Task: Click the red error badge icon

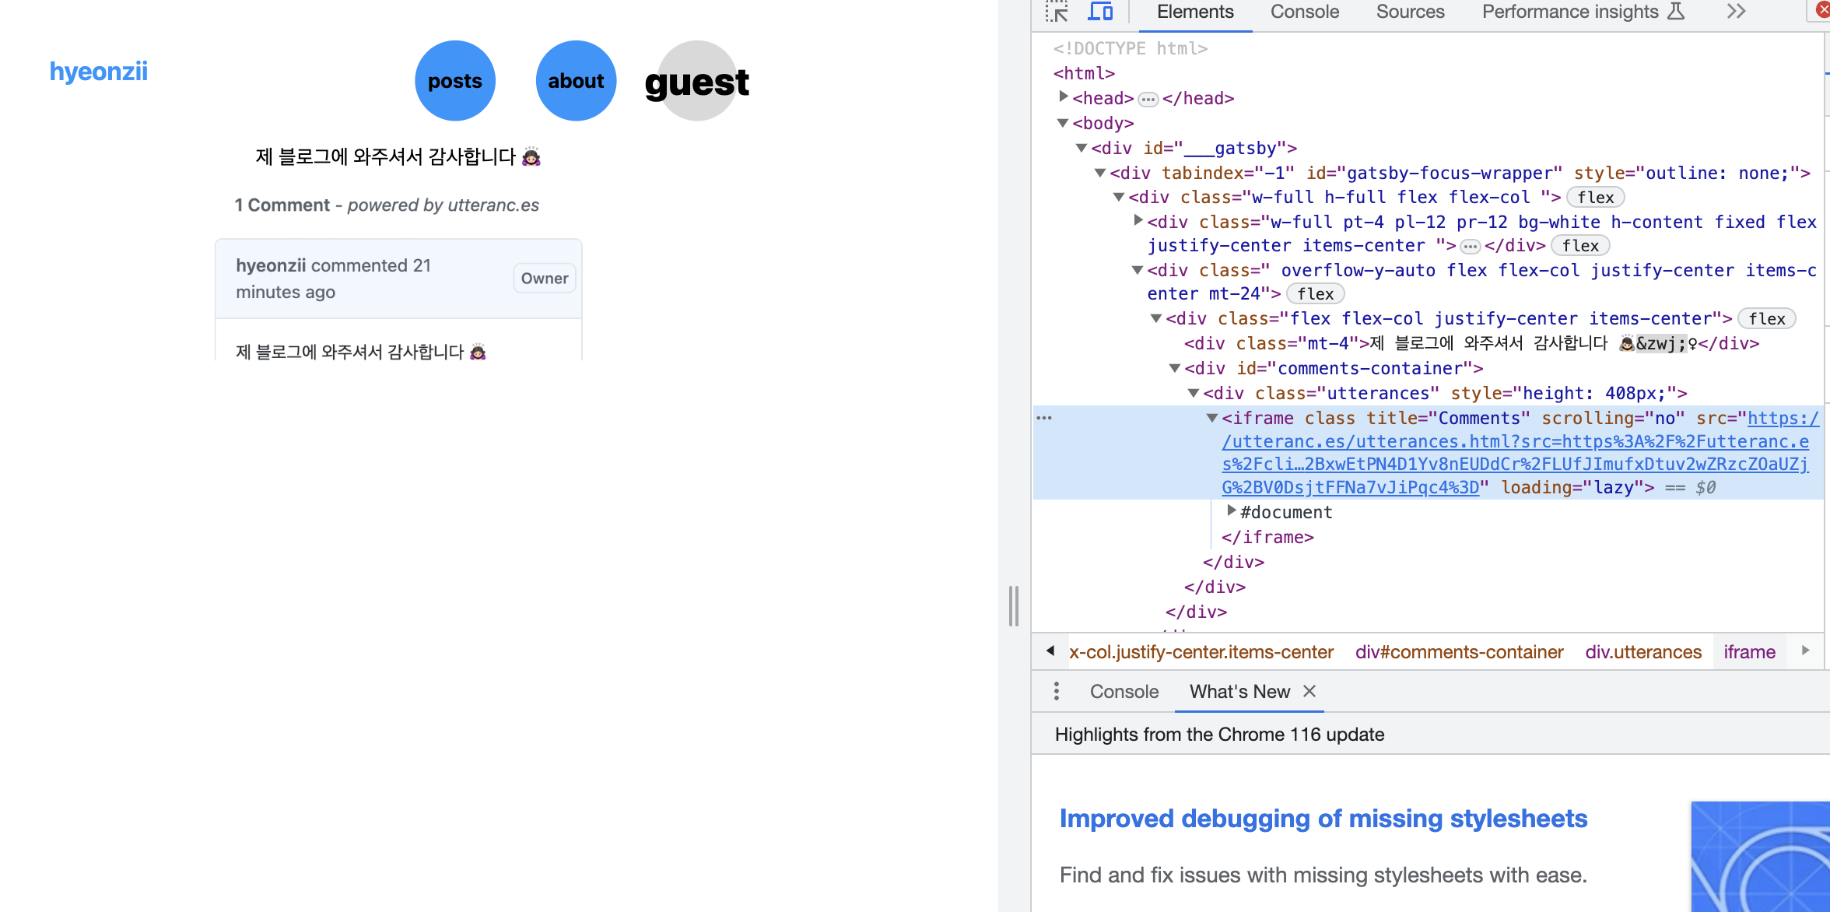Action: click(1821, 10)
